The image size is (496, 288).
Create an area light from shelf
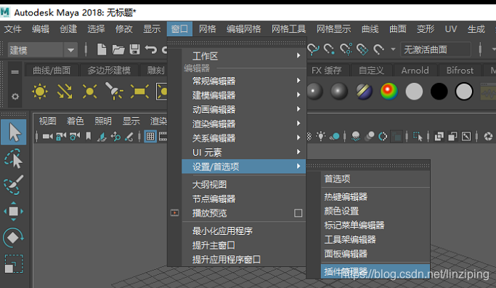(x=139, y=92)
